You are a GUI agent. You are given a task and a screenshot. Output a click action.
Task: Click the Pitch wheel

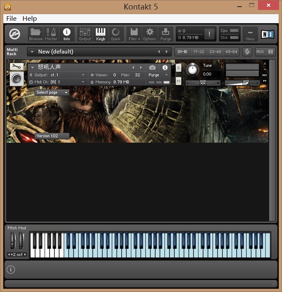[13, 240]
